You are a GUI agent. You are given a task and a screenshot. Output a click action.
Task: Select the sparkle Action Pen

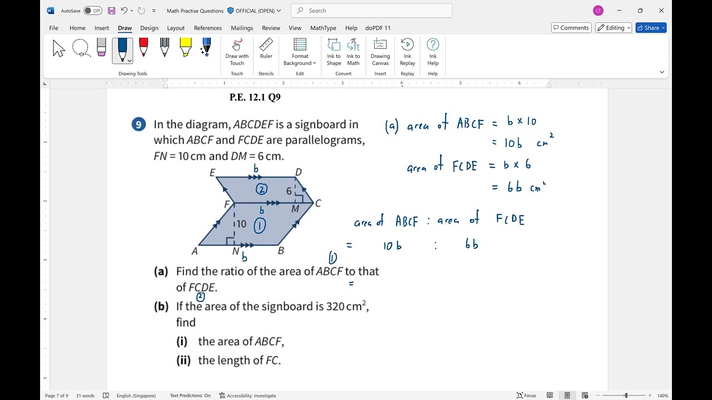206,47
